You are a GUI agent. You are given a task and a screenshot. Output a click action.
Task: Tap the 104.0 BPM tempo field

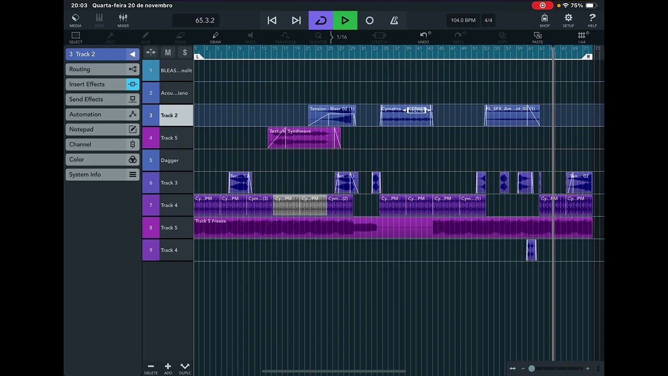click(x=463, y=20)
